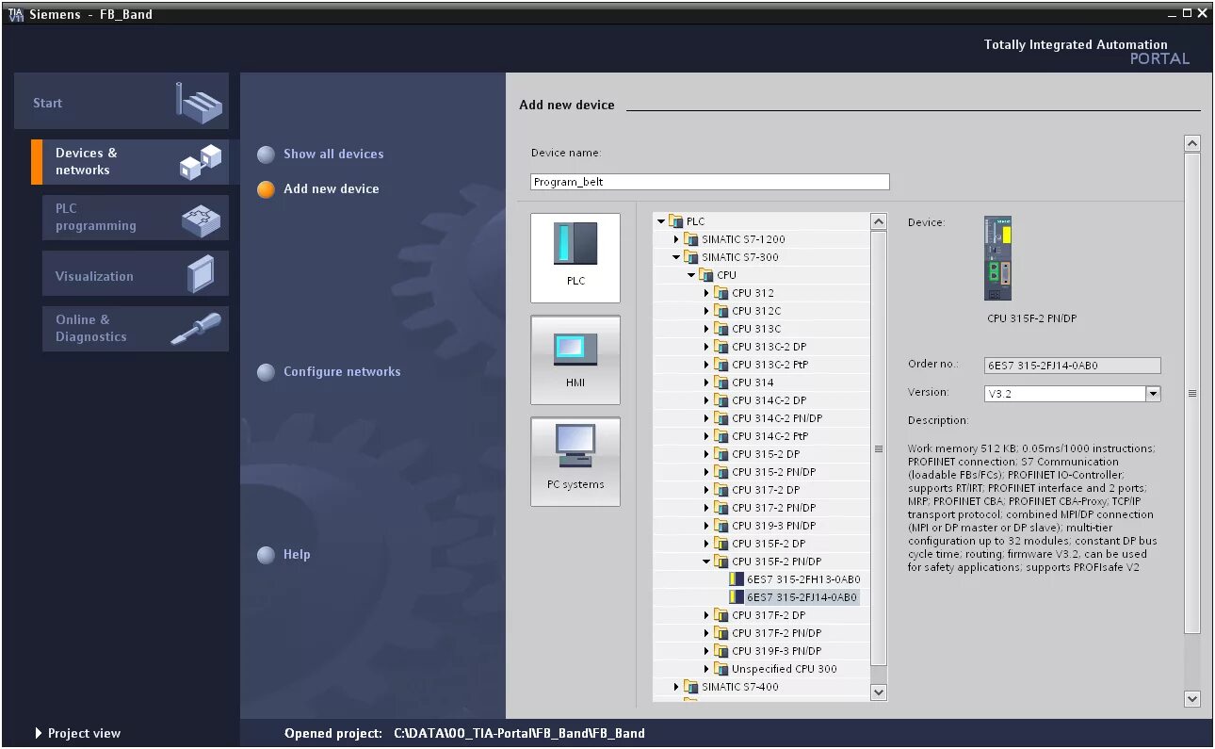
Task: Click the Unspecified CPU 300 folder icon
Action: 721,669
